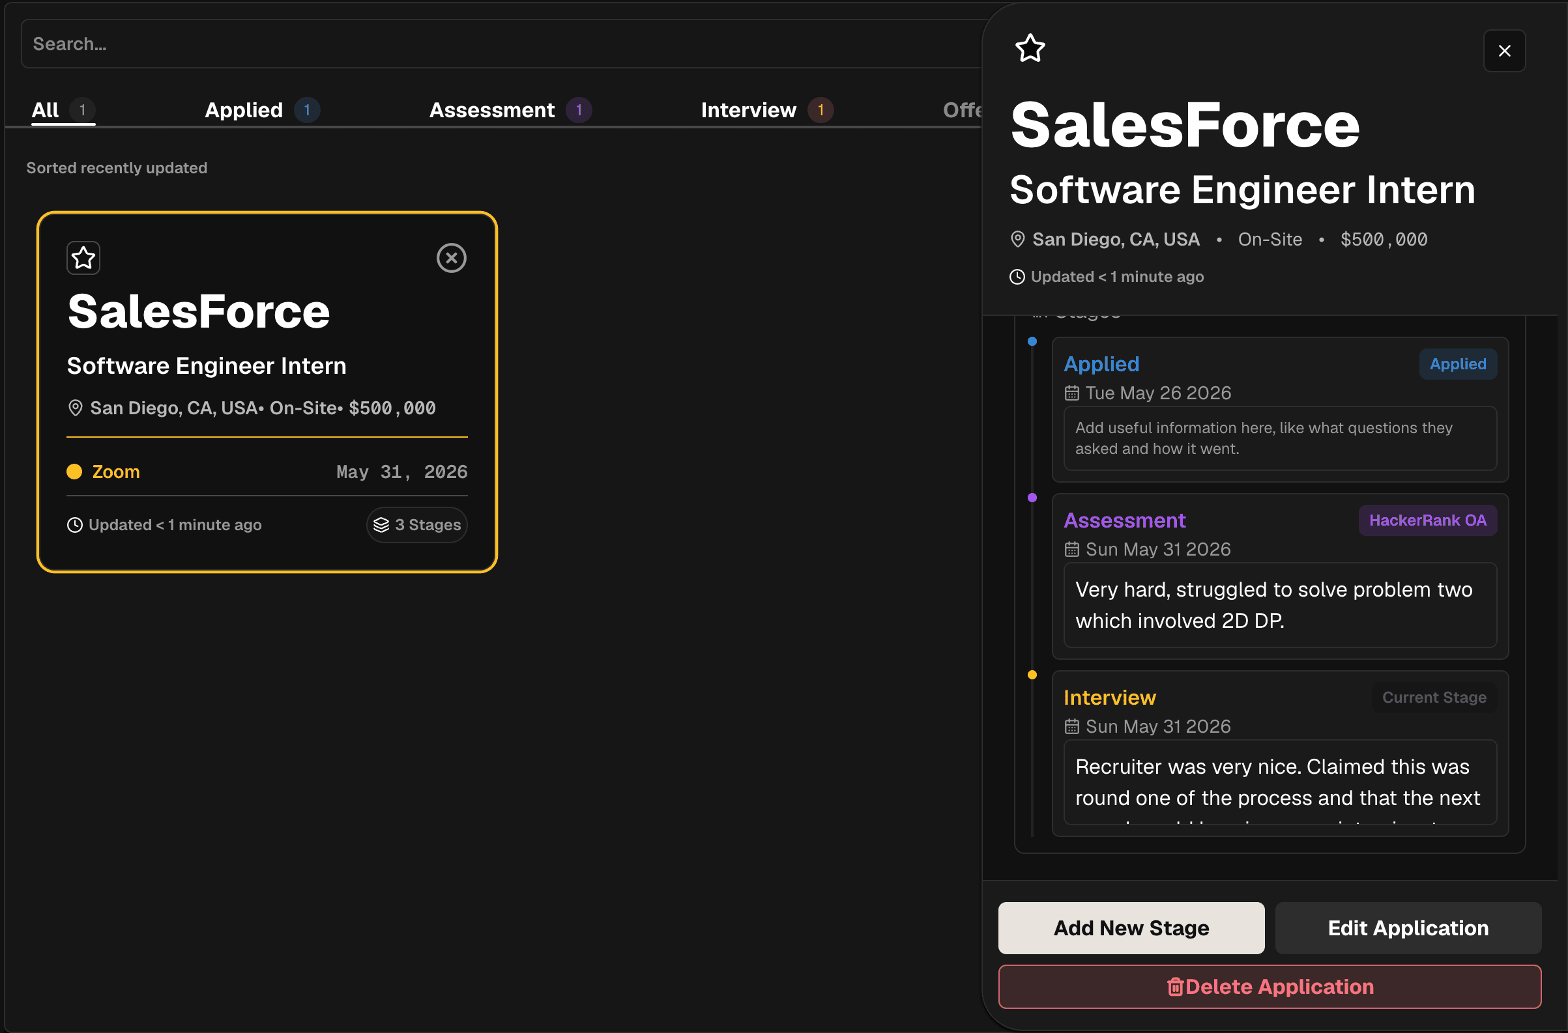
Task: Click the Applied stage notes text box
Action: [x=1281, y=439]
